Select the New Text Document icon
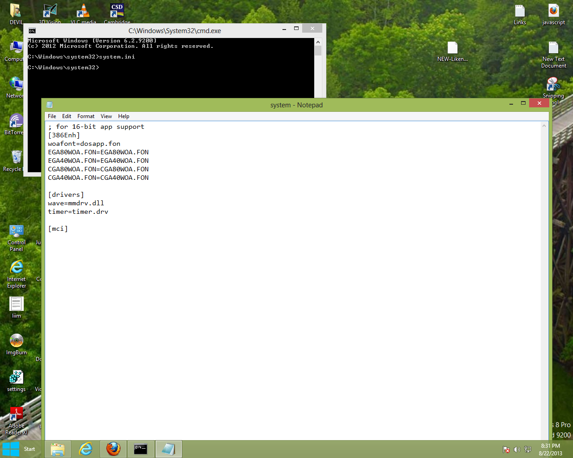Image resolution: width=573 pixels, height=458 pixels. click(554, 55)
